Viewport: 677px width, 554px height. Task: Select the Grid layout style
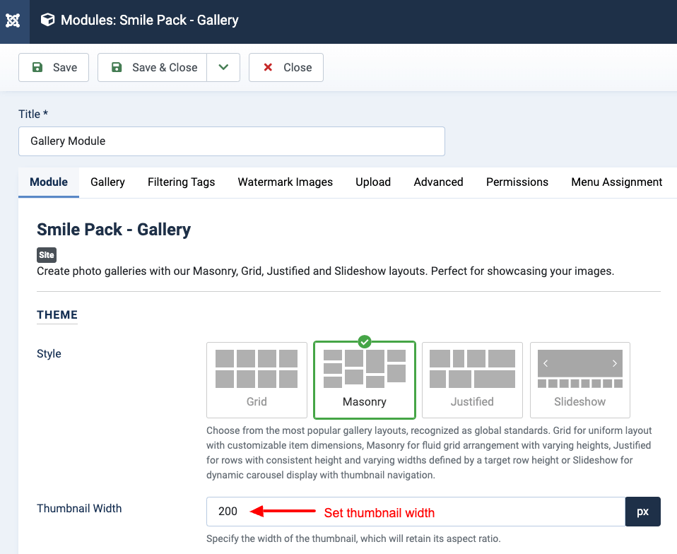tap(257, 380)
